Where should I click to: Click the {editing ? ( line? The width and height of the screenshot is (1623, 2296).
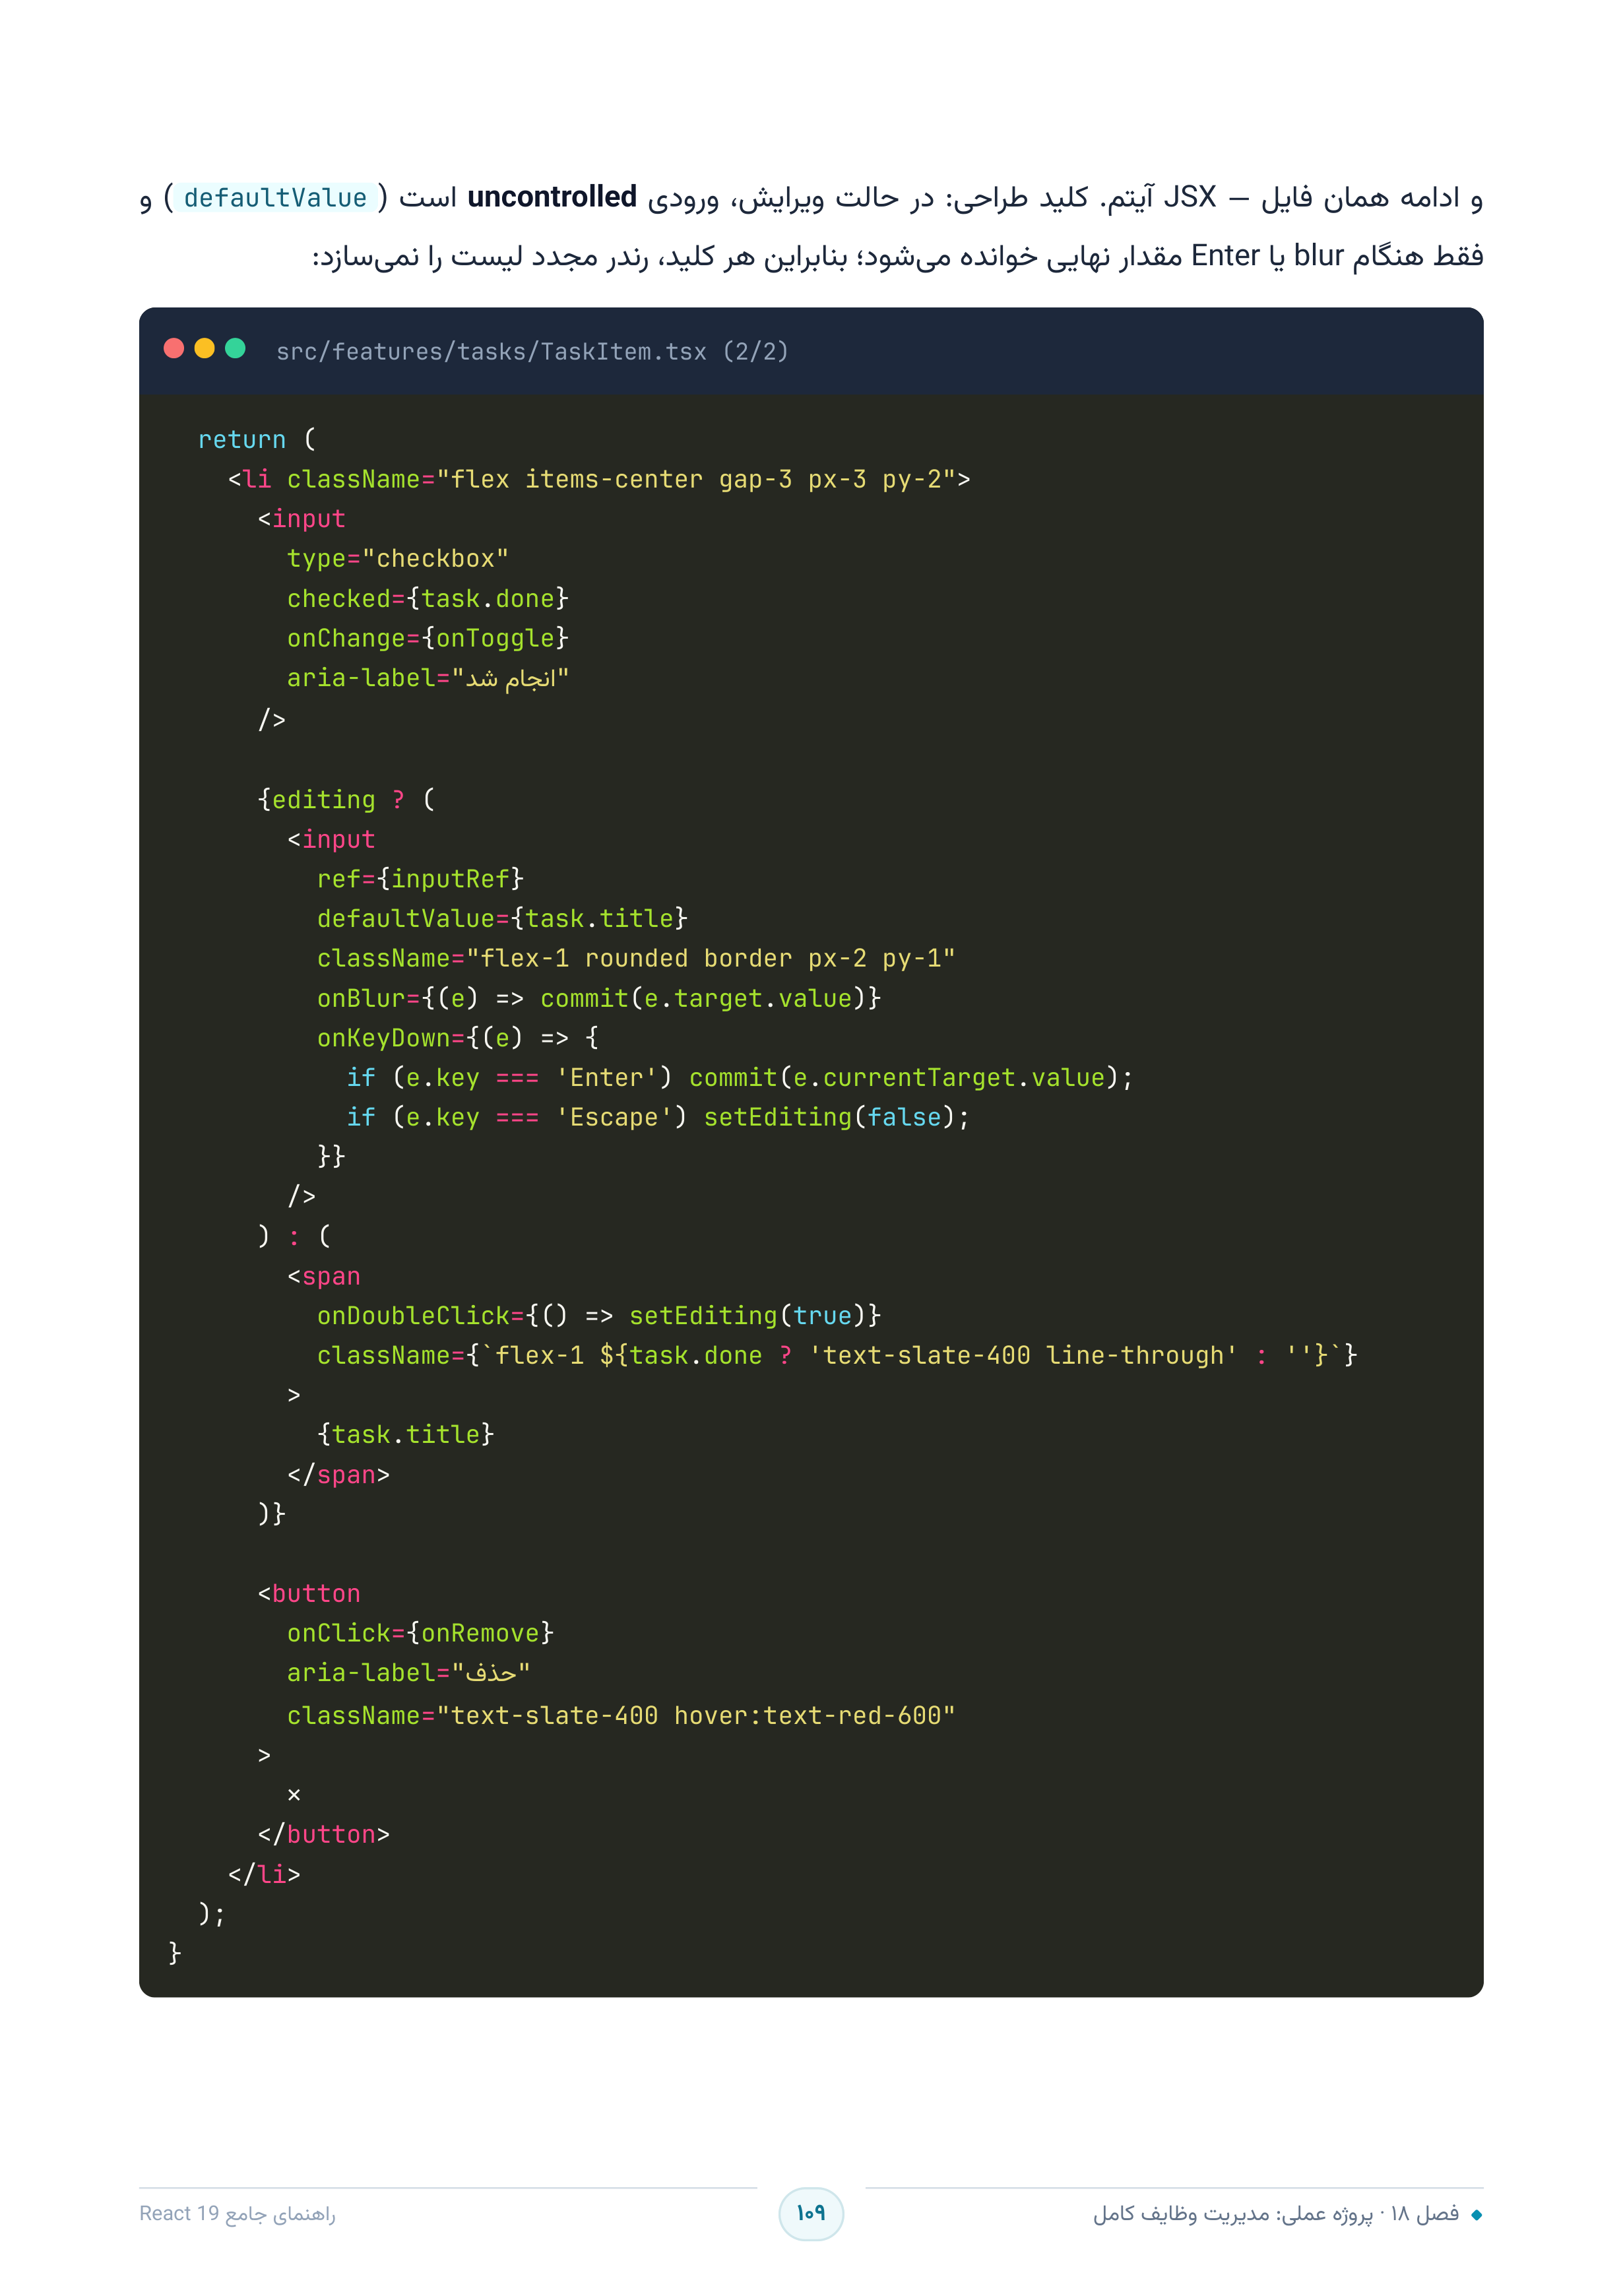coord(346,799)
